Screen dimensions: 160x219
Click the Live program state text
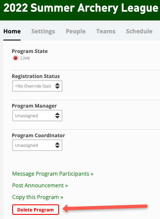point(25,58)
